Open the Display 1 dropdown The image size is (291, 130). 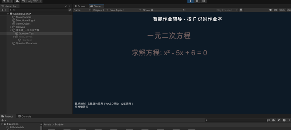(x=100, y=10)
